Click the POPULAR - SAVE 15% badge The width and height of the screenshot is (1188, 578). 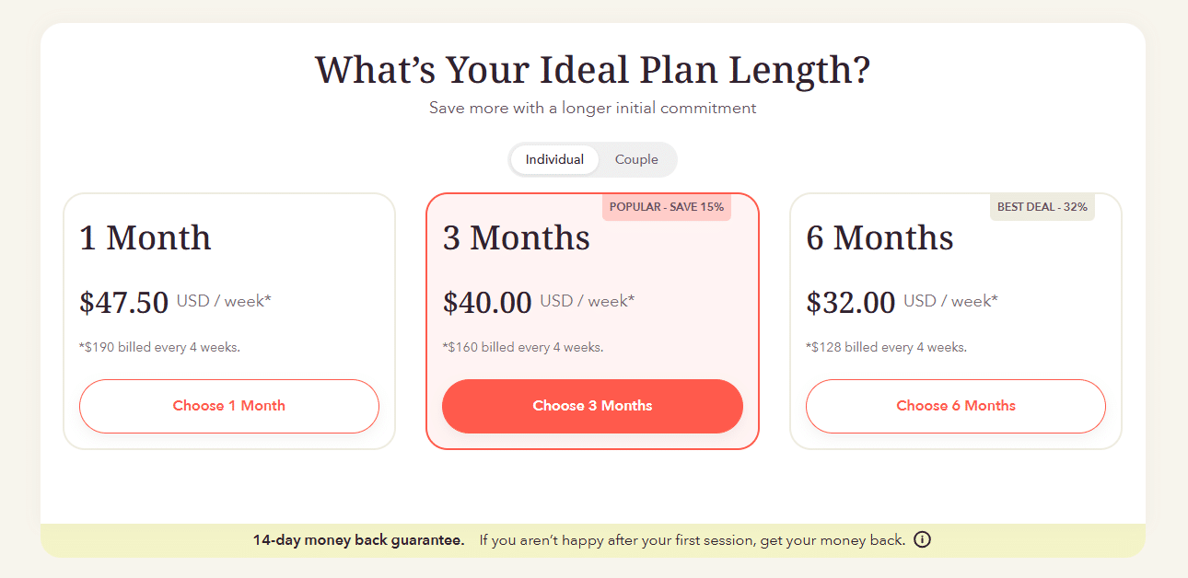click(x=666, y=207)
